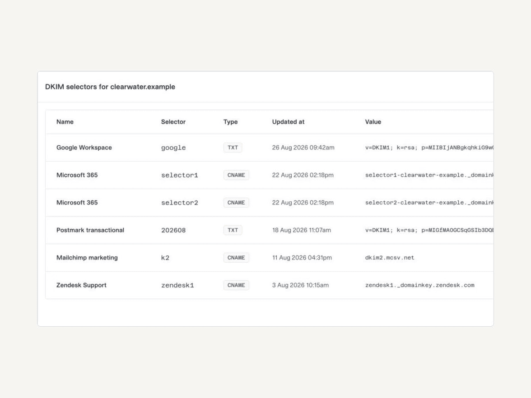Click the value starting "selector1-clearwater-example"

coord(429,175)
